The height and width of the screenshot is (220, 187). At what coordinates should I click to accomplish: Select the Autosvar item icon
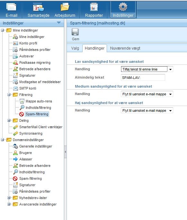point(15,56)
